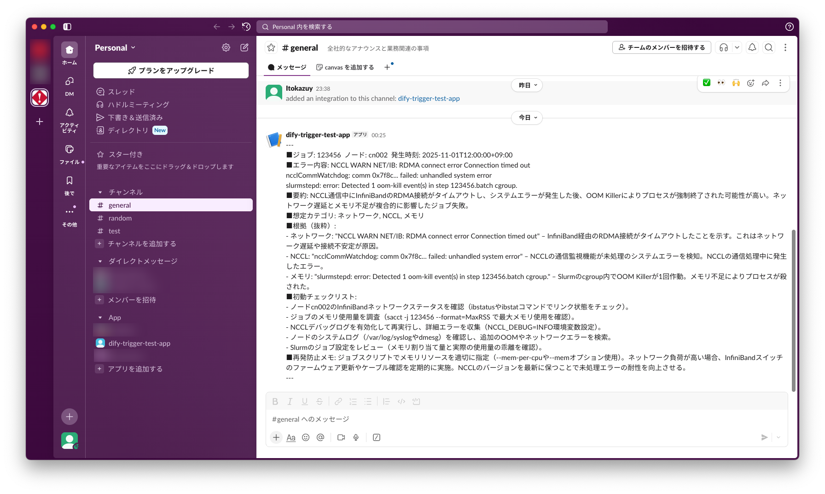Collapse the ダイレクトメッセージ section
This screenshot has height=494, width=825.
[100, 261]
